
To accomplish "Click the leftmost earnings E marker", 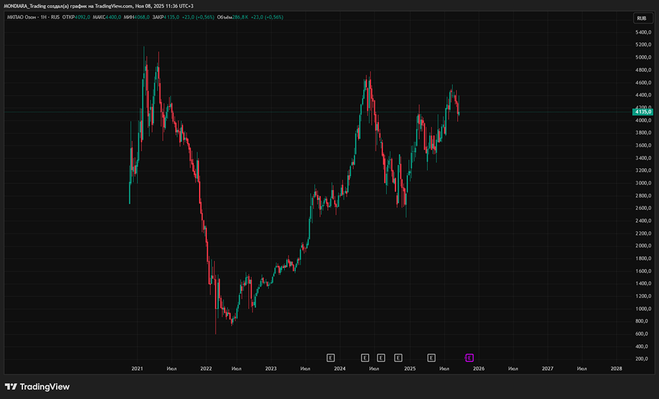I will (x=331, y=357).
